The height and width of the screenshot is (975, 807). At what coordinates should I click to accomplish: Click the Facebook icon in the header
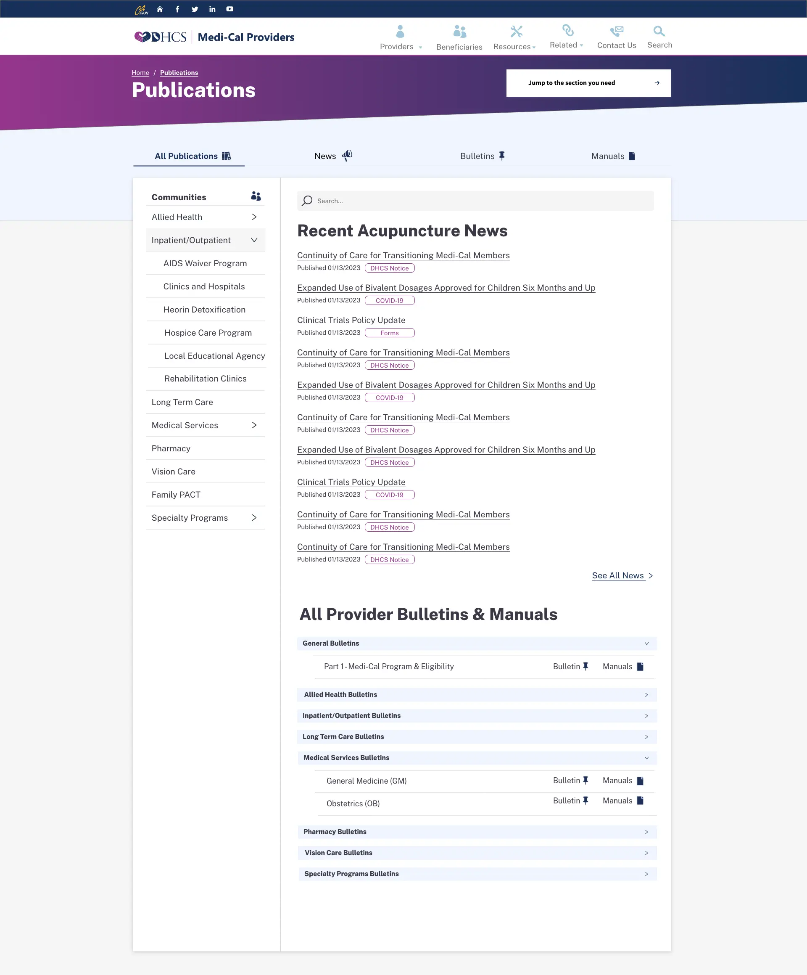click(177, 9)
